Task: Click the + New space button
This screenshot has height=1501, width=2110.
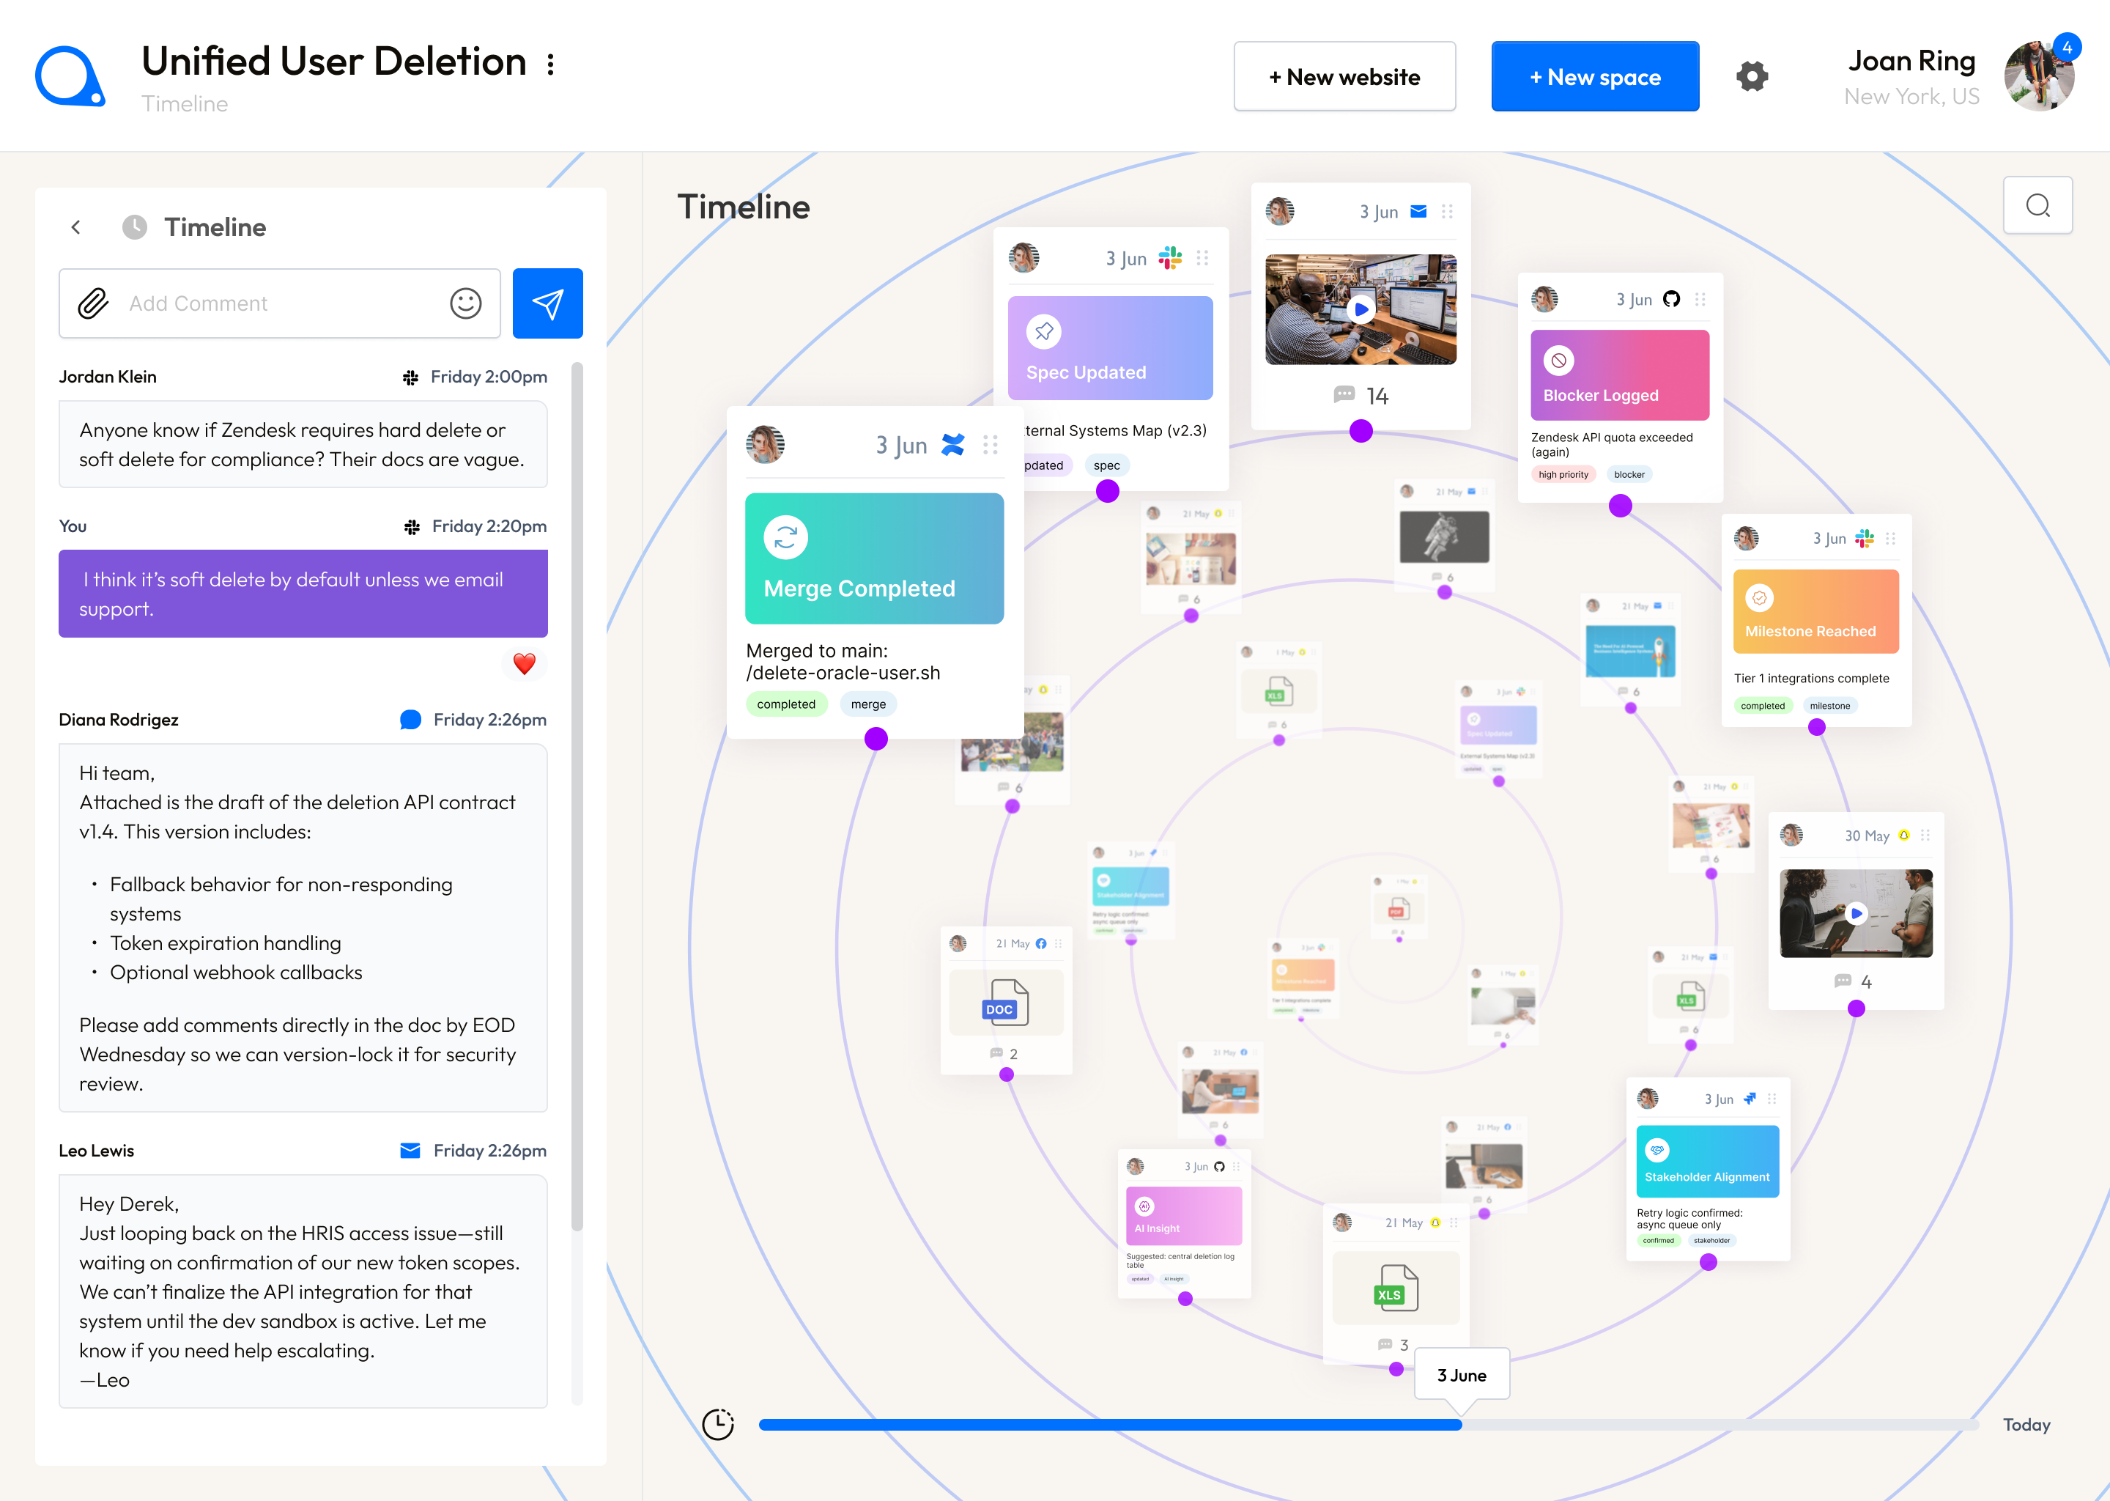Action: (1594, 77)
